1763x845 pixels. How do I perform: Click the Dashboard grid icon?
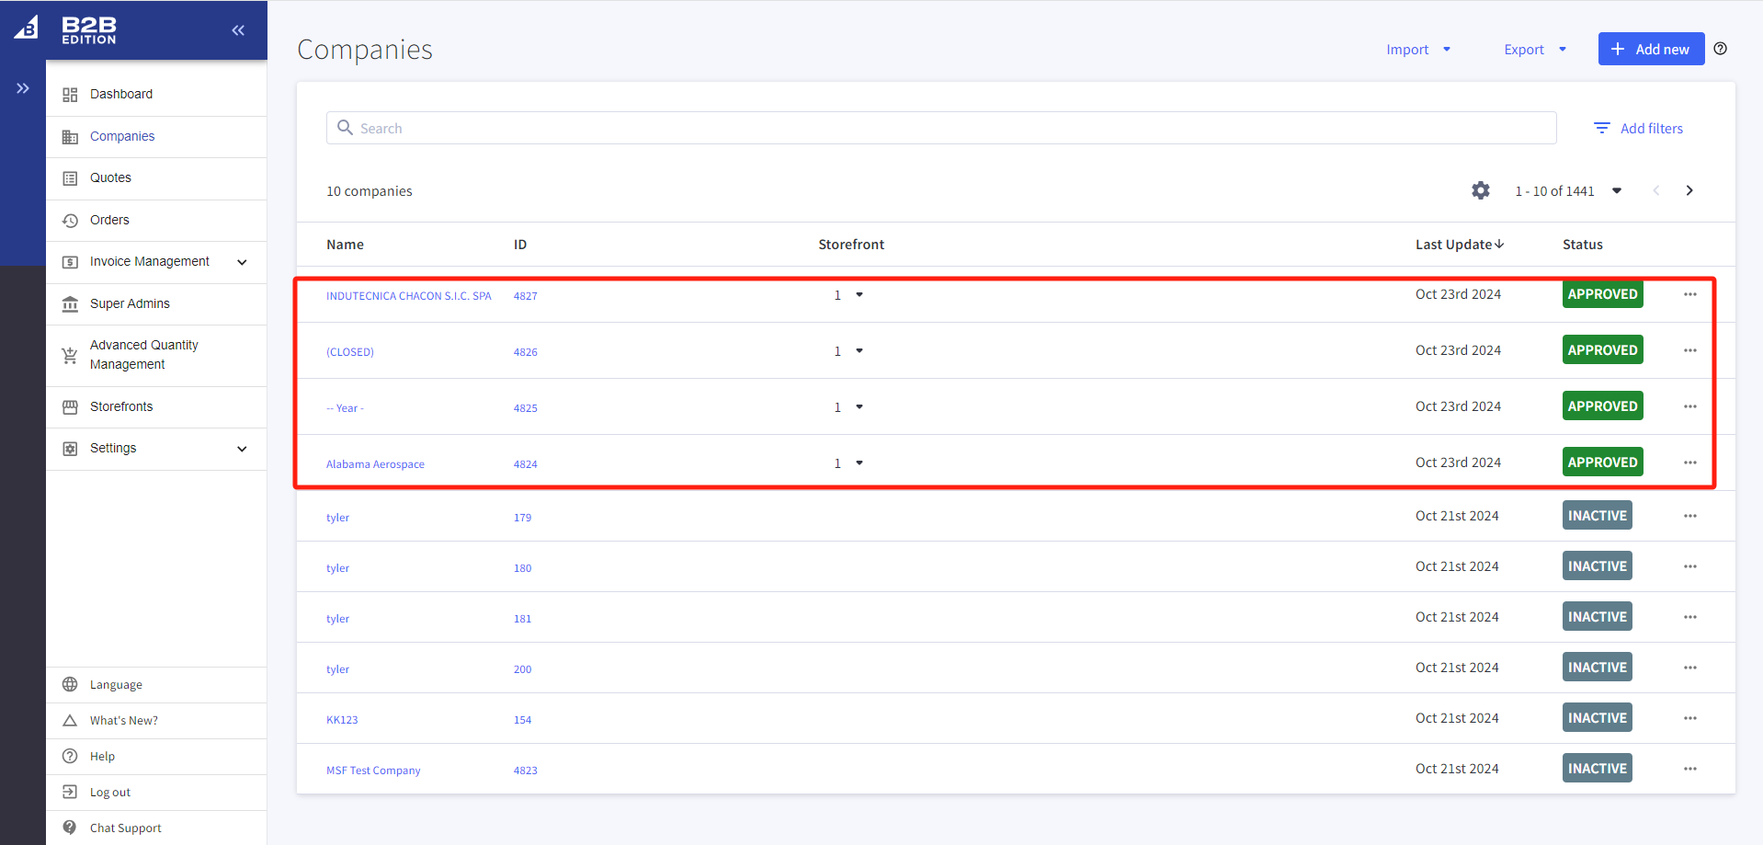tap(70, 95)
